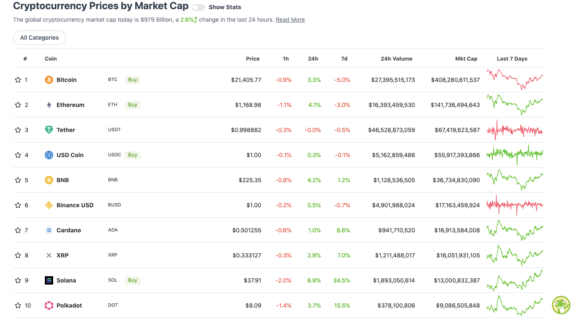Image resolution: width=575 pixels, height=318 pixels.
Task: Sort by Mkt Cap header
Action: coord(466,59)
